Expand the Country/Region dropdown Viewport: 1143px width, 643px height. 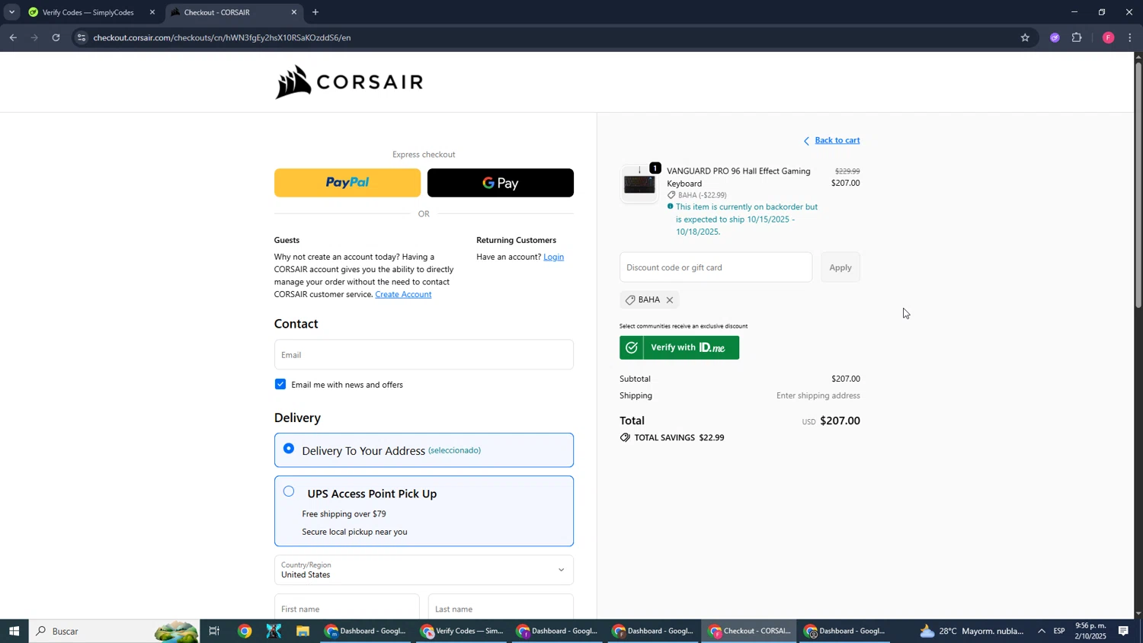point(424,570)
